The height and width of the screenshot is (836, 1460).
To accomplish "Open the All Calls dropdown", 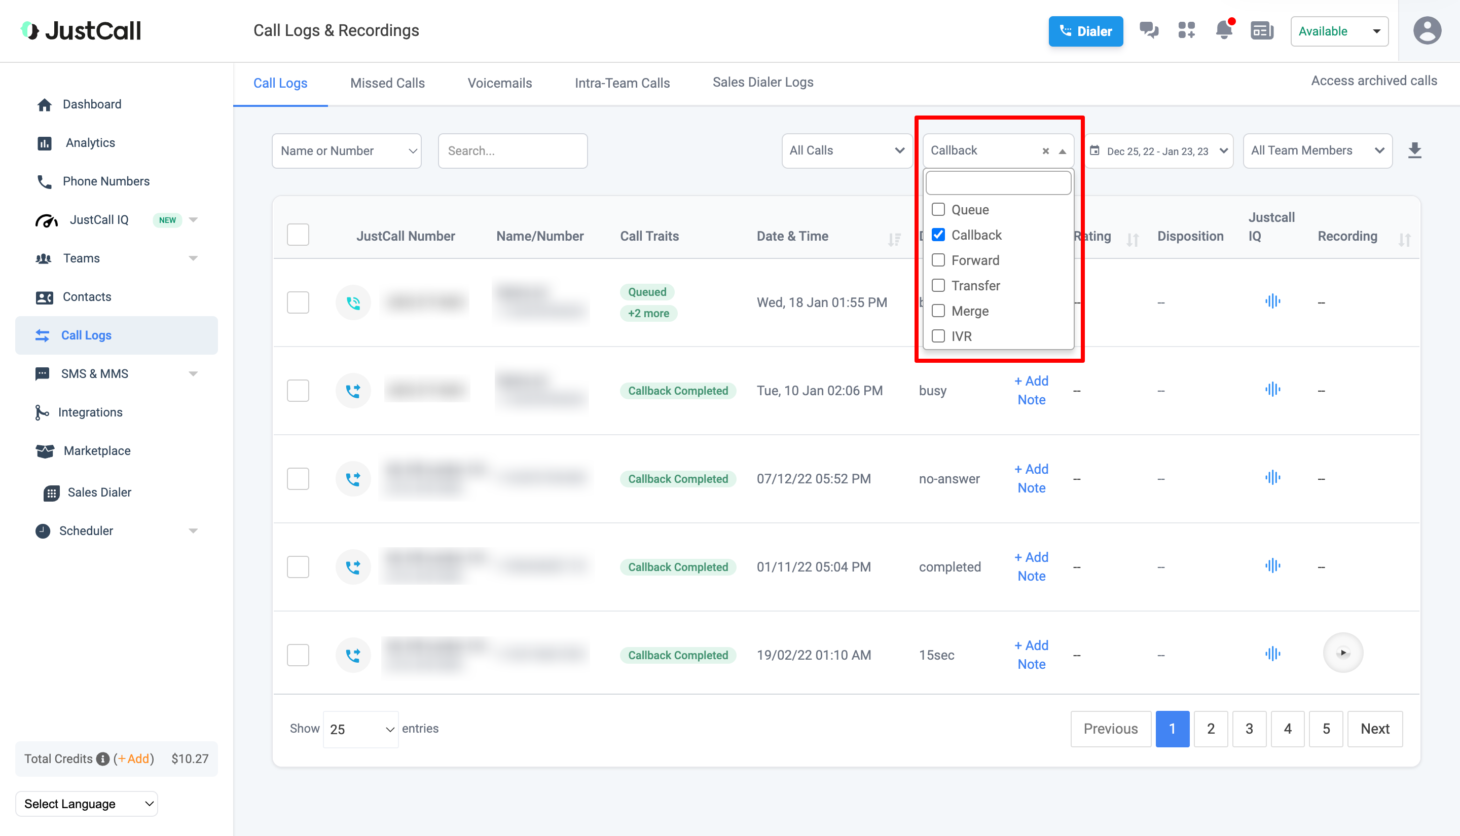I will pos(847,151).
